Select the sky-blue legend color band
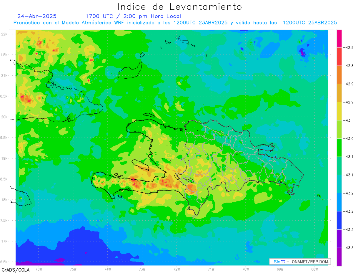353x273 pixels. tap(339, 202)
